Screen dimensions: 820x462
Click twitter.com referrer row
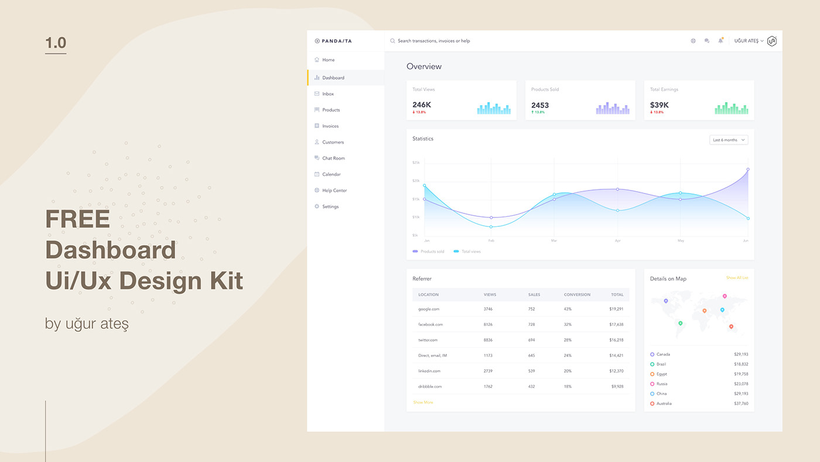(x=521, y=340)
